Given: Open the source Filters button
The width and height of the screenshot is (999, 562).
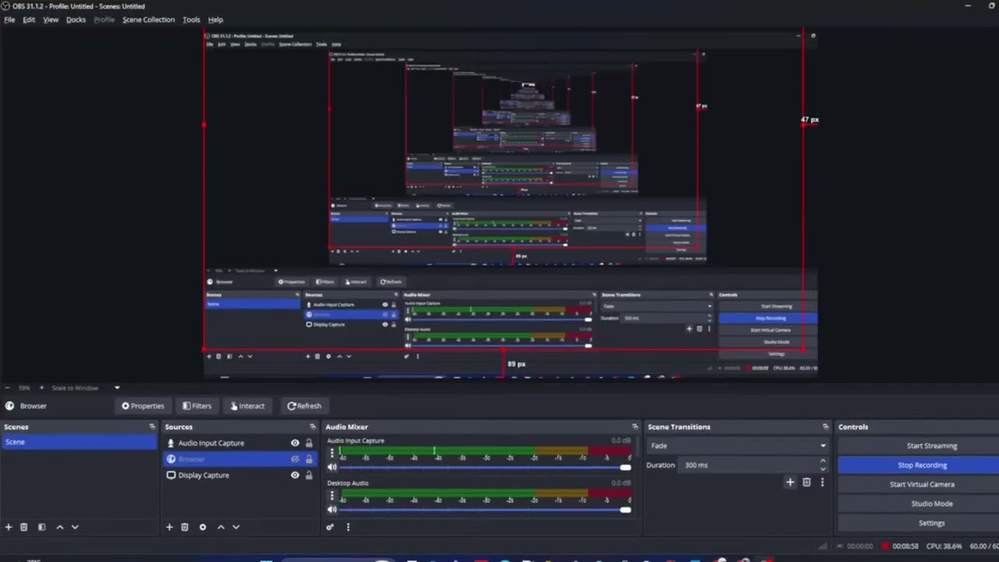Looking at the screenshot, I should pos(197,406).
